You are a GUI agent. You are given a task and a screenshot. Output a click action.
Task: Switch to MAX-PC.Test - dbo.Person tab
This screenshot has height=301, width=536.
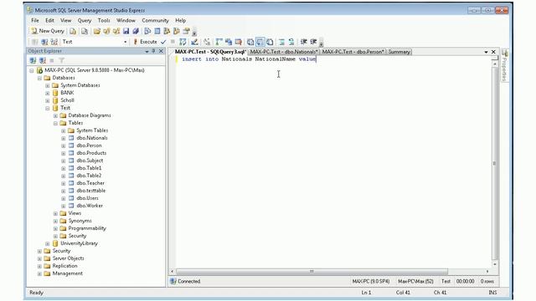pyautogui.click(x=353, y=52)
